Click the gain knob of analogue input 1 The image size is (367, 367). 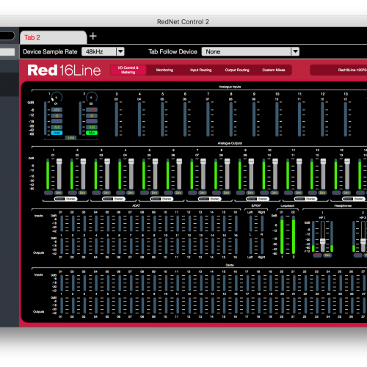pos(57,98)
